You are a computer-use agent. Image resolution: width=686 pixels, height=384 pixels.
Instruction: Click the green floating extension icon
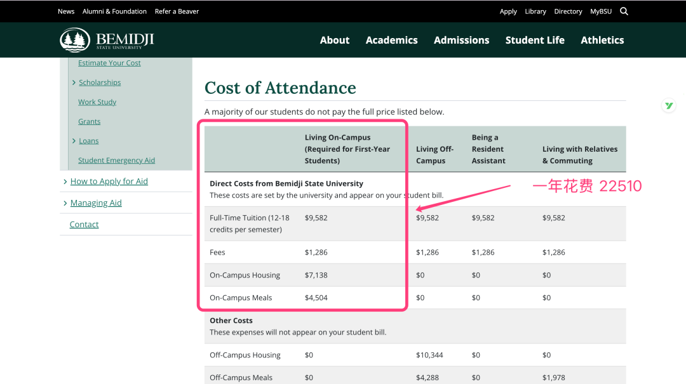pos(668,106)
